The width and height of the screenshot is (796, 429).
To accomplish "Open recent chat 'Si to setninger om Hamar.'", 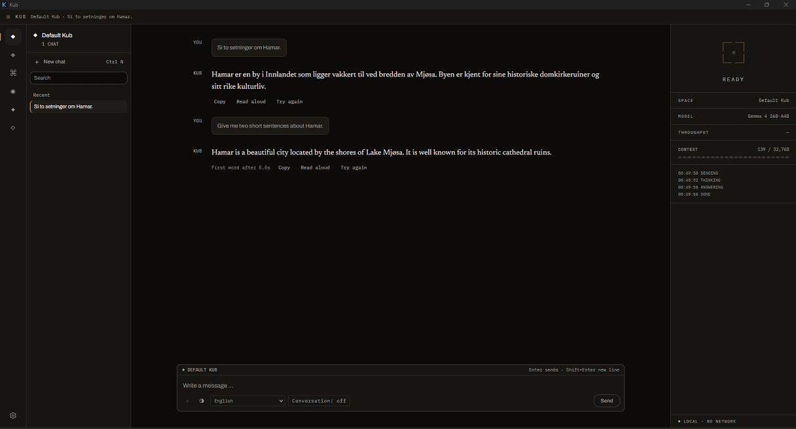I will [x=79, y=107].
